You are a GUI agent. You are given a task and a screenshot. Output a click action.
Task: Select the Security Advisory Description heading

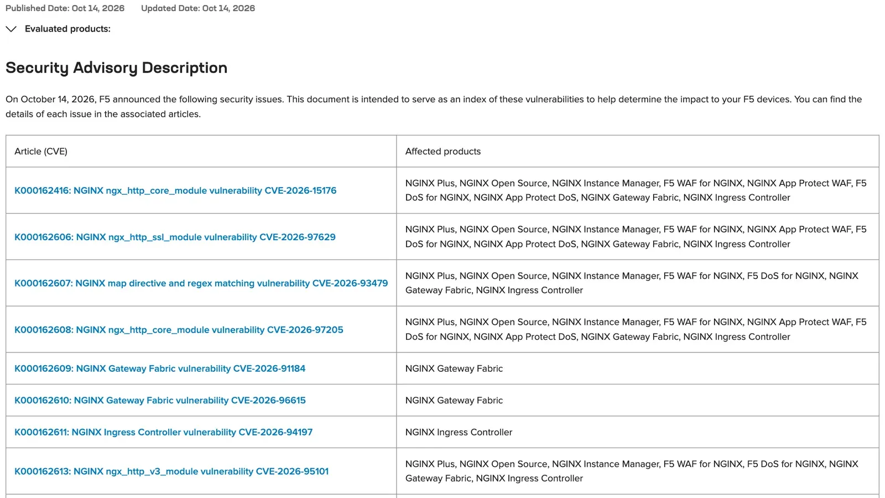click(x=116, y=68)
